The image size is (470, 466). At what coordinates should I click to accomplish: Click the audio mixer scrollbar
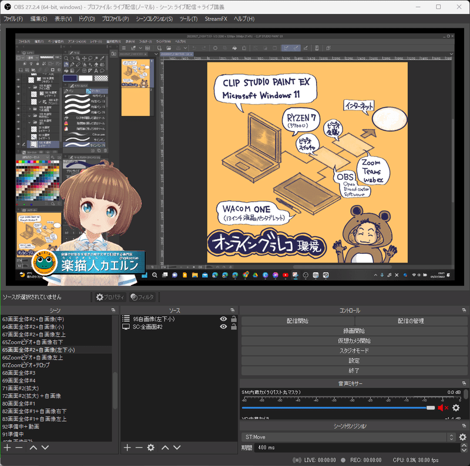click(465, 394)
